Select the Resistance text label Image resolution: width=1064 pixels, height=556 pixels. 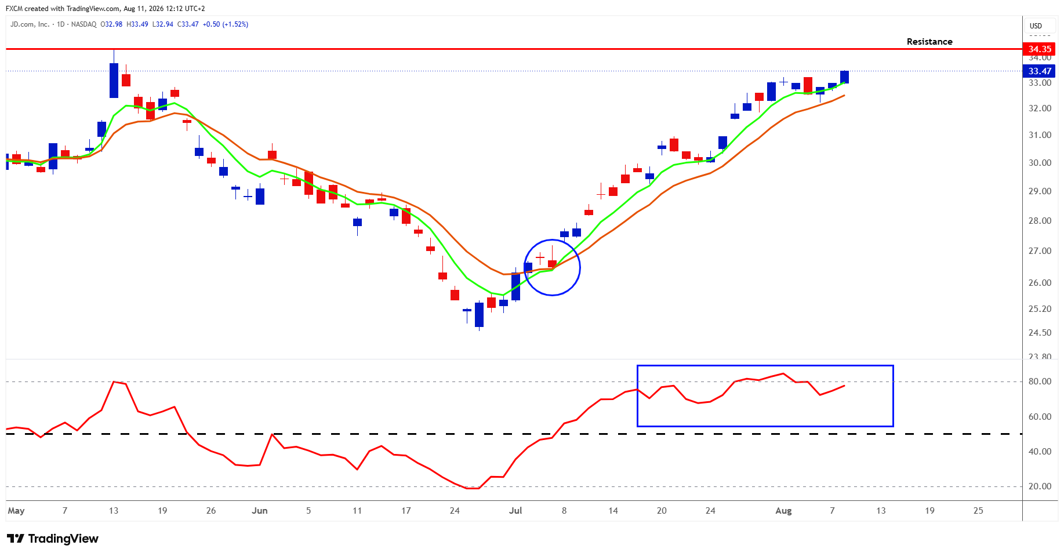click(x=929, y=42)
